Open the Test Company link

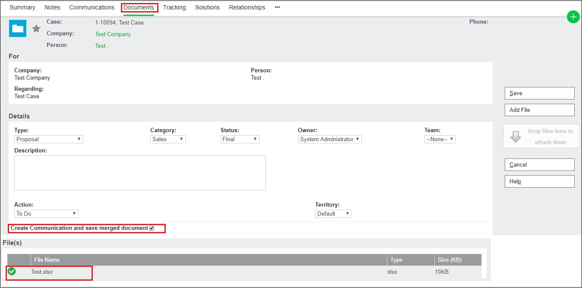click(113, 34)
